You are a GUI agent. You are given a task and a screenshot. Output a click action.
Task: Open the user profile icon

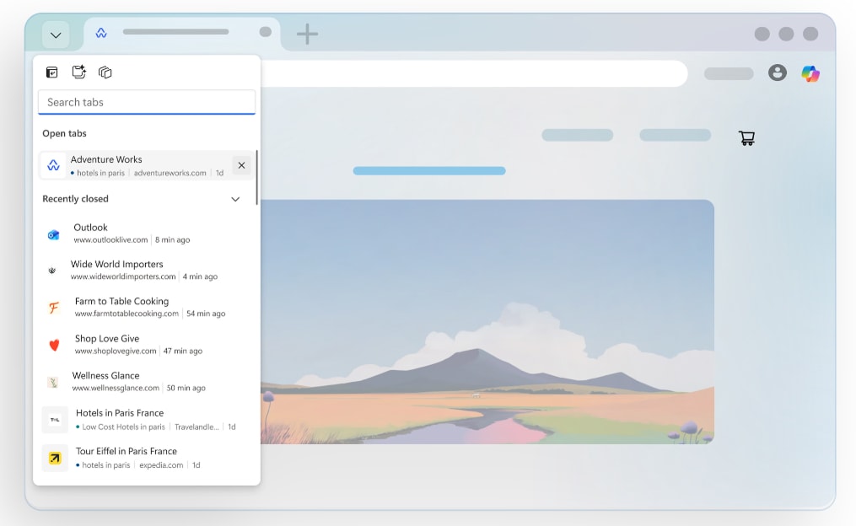point(778,73)
